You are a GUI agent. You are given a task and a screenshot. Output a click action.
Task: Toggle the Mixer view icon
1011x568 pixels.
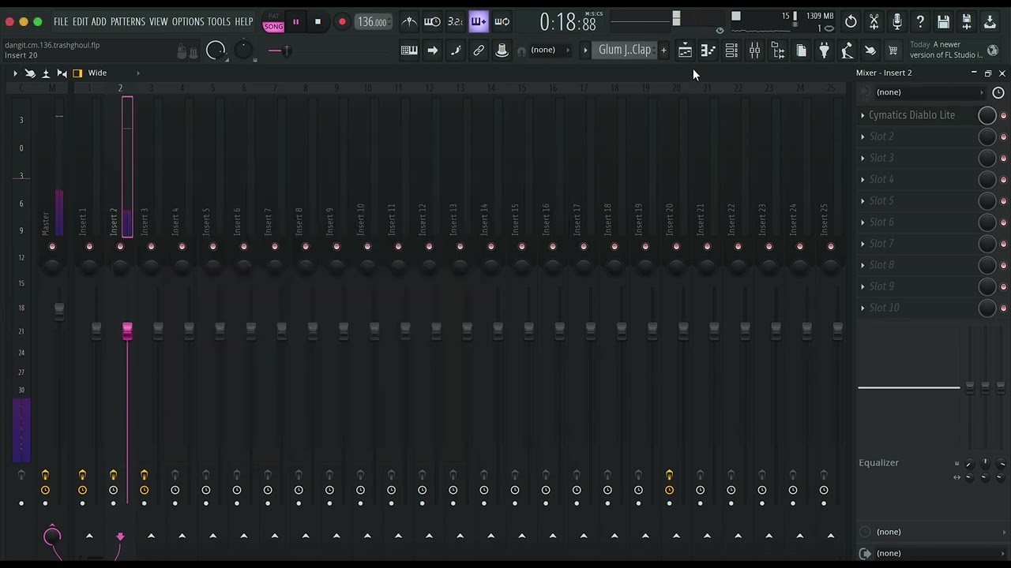[755, 50]
